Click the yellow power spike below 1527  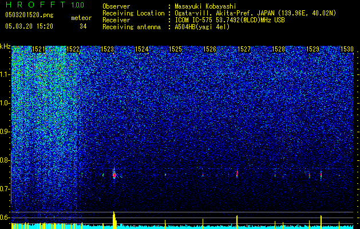(x=237, y=222)
